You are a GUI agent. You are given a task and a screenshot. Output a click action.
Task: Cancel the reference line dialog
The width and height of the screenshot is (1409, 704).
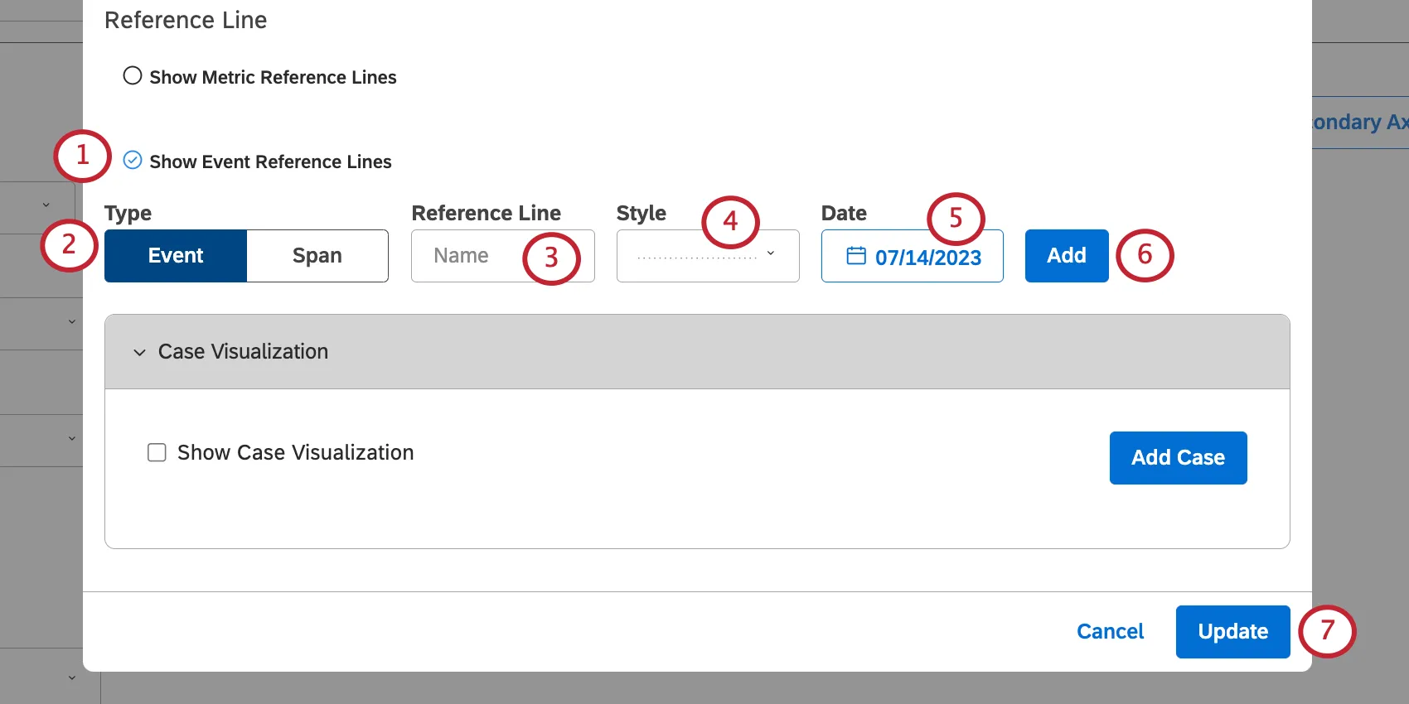point(1110,631)
